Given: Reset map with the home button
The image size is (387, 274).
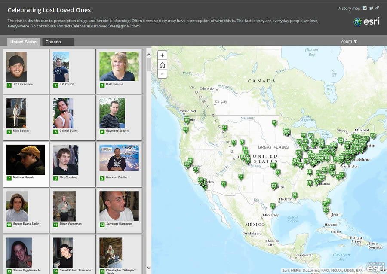Looking at the screenshot, I should pyautogui.click(x=162, y=65).
